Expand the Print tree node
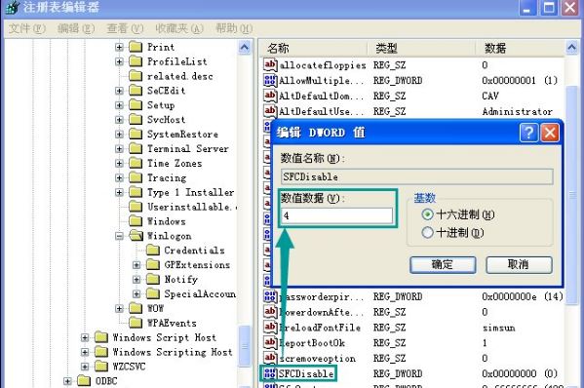This screenshot has height=388, width=584. (x=119, y=47)
